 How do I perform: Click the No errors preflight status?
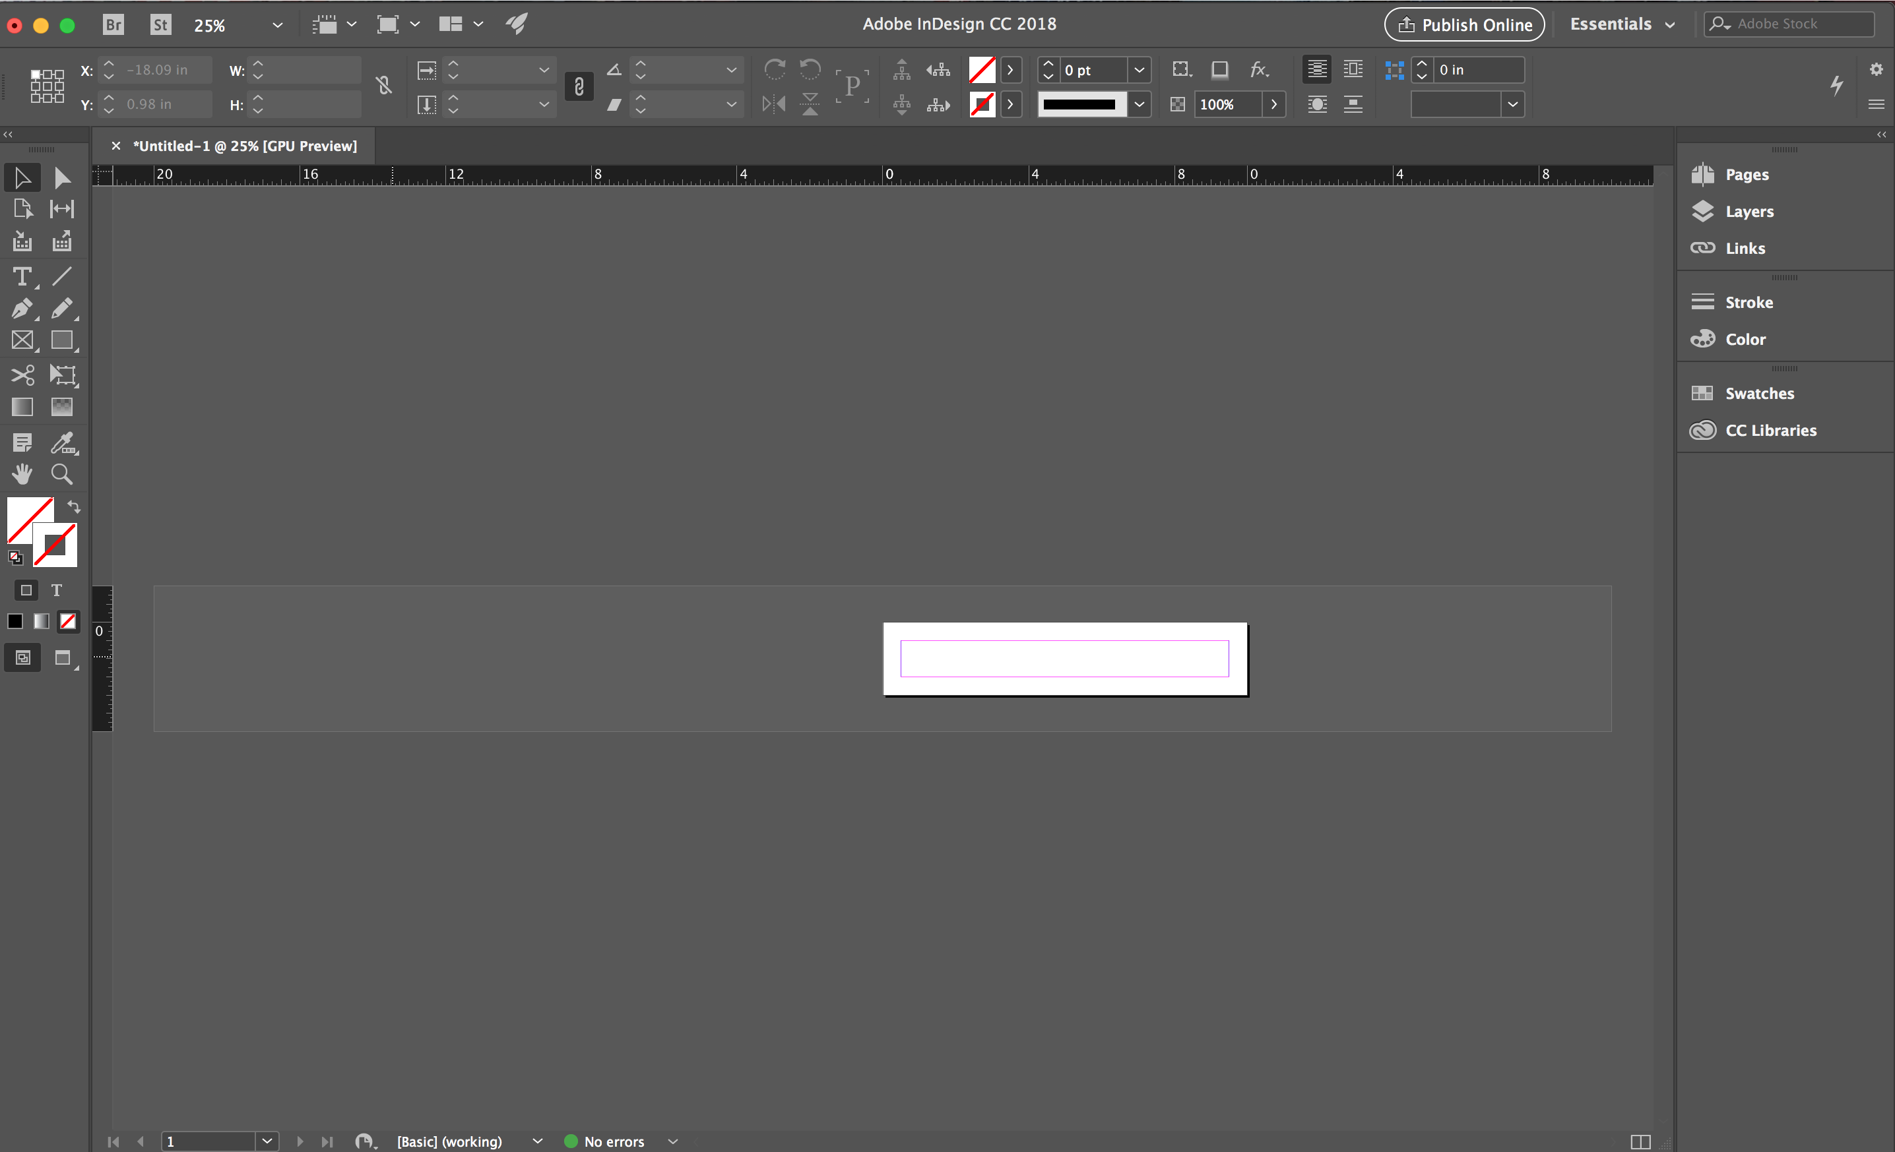pyautogui.click(x=613, y=1141)
